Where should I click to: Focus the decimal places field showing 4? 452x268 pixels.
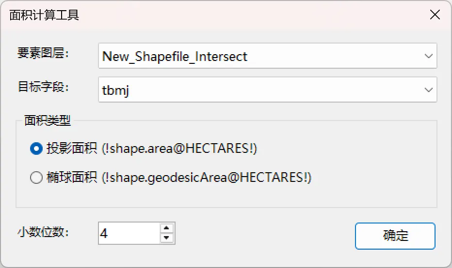[129, 233]
